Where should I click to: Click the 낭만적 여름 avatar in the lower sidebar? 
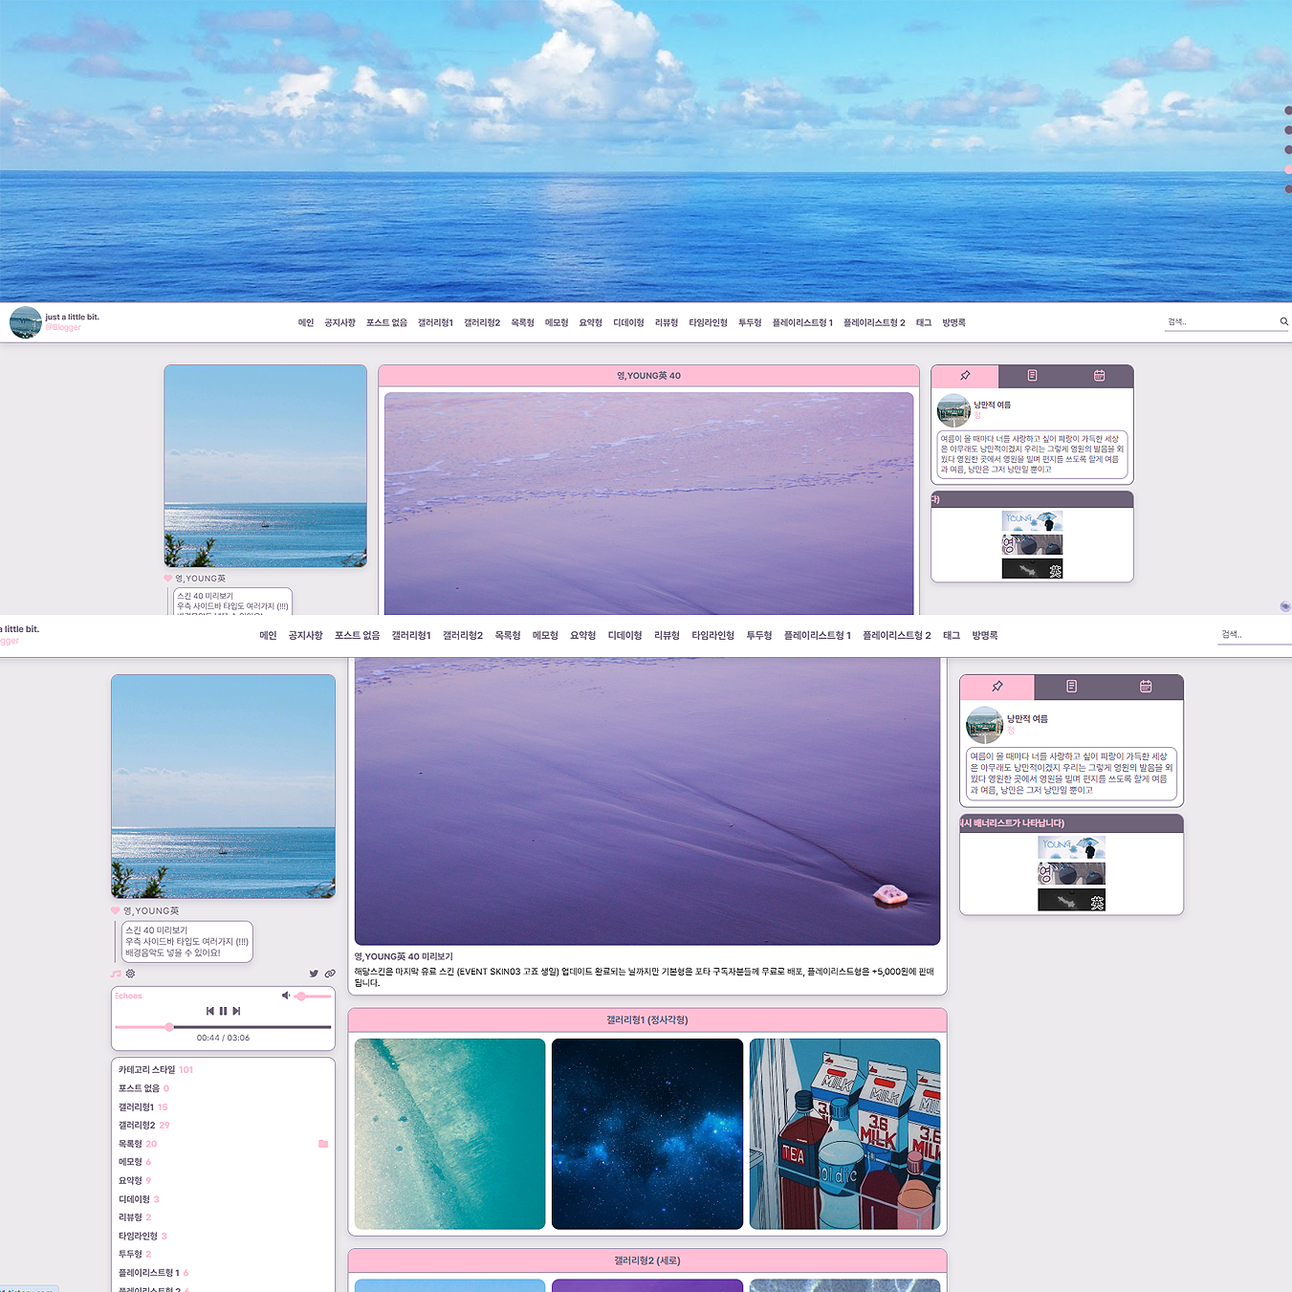pos(984,725)
